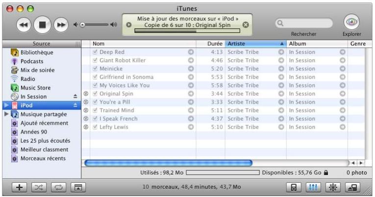Show or hide album artwork pane
Image resolution: width=375 pixels, height=197 pixels.
coord(77,187)
